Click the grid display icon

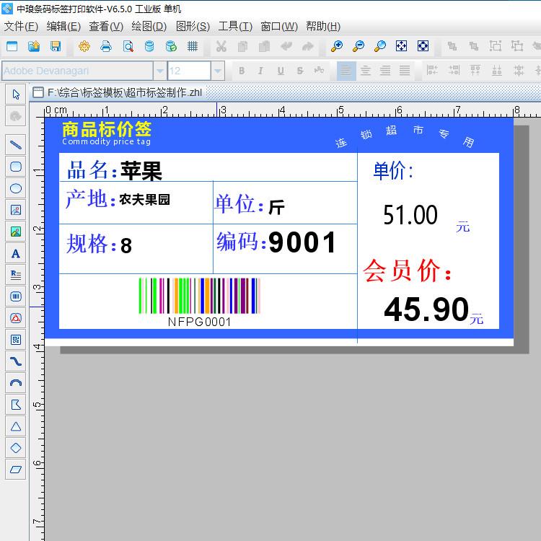(193, 46)
